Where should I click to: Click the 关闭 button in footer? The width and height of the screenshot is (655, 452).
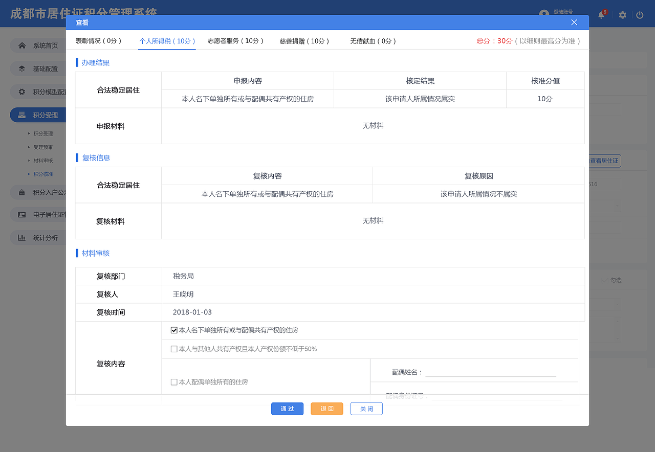pos(366,409)
